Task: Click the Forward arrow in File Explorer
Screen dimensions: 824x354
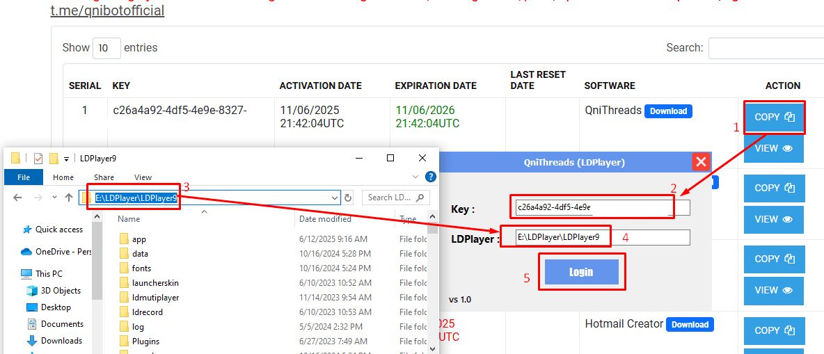Action: click(38, 198)
